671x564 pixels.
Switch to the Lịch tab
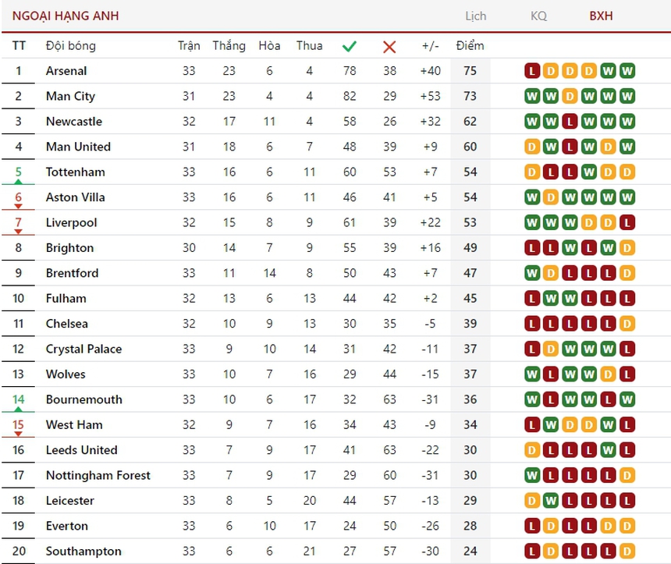476,16
